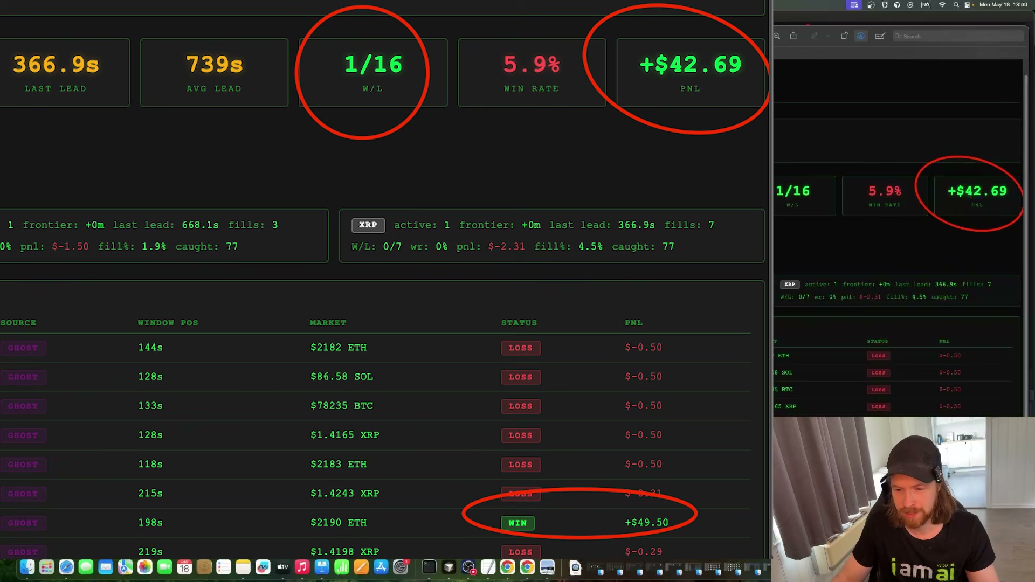Open Messages from the Dock
This screenshot has width=1035, height=582.
coord(86,567)
